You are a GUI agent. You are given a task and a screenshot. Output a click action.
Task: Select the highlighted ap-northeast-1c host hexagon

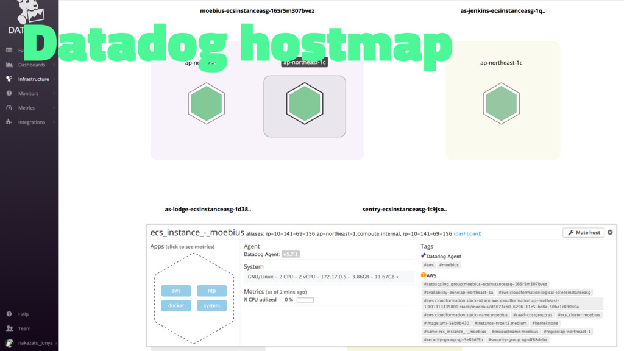pyautogui.click(x=305, y=104)
